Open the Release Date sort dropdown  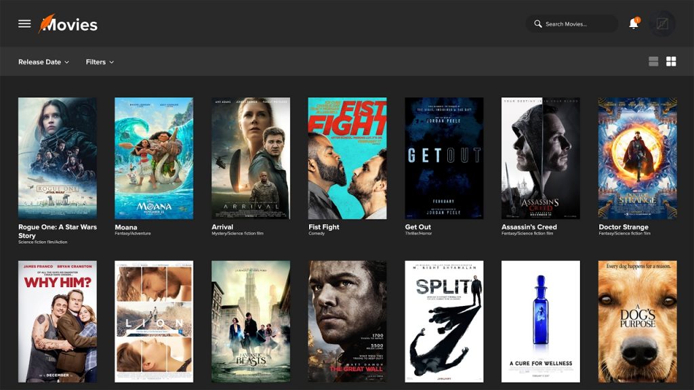(x=43, y=62)
